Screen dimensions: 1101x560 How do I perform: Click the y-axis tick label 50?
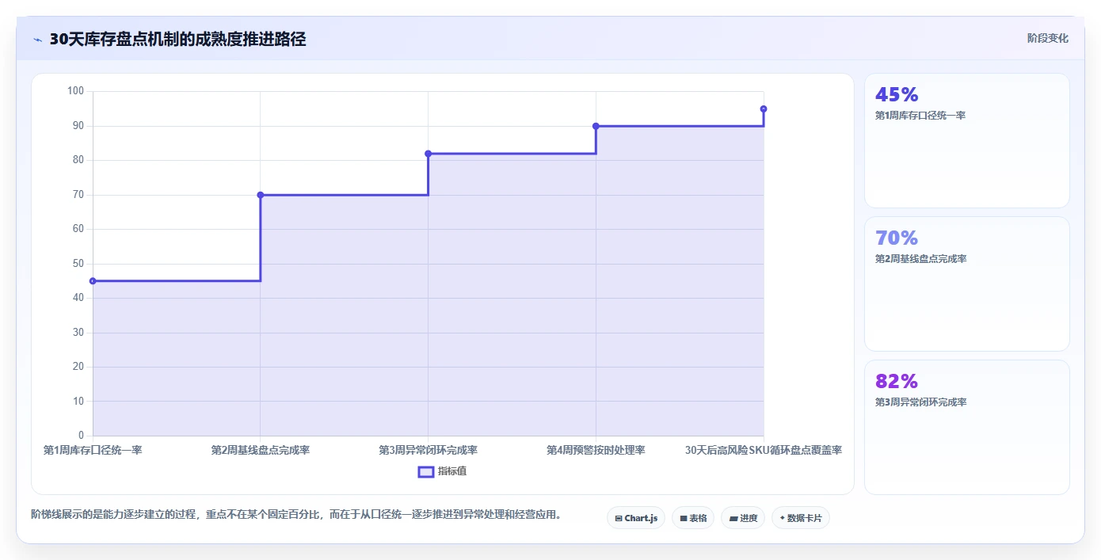pyautogui.click(x=78, y=264)
